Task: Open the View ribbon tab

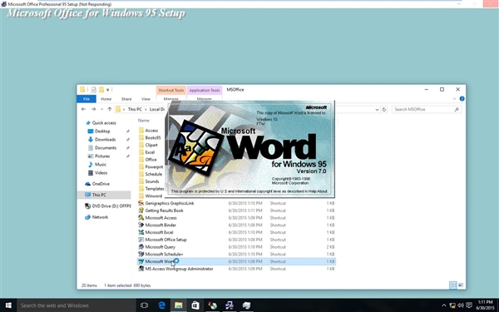Action: click(x=146, y=99)
